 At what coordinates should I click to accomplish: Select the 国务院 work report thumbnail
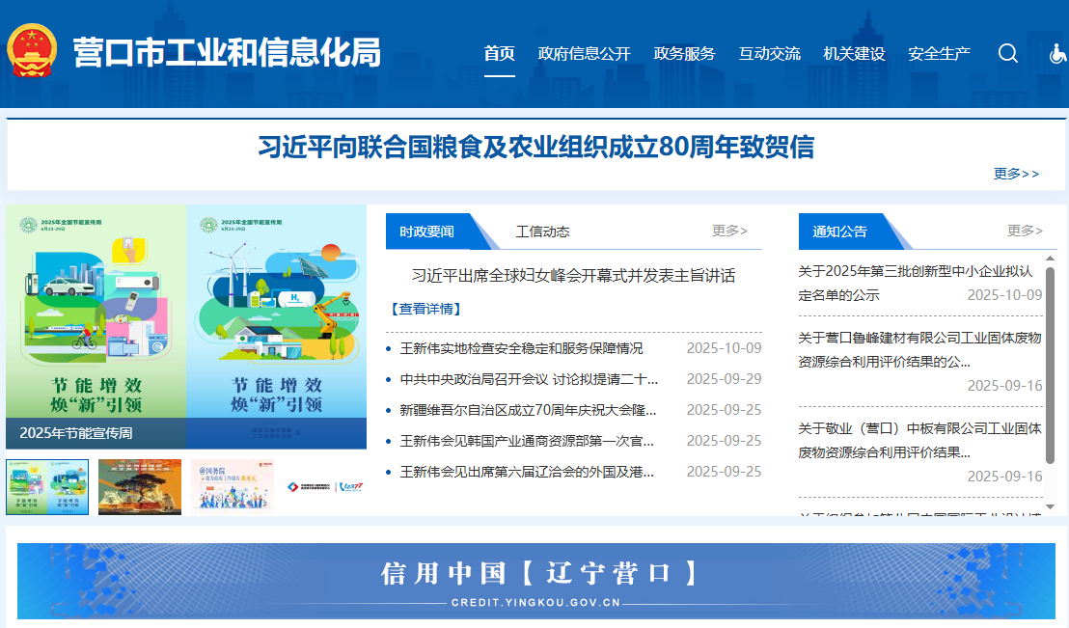click(233, 486)
